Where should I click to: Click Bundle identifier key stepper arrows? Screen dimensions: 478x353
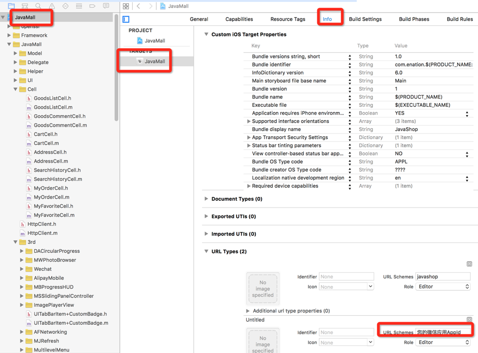pyautogui.click(x=350, y=64)
